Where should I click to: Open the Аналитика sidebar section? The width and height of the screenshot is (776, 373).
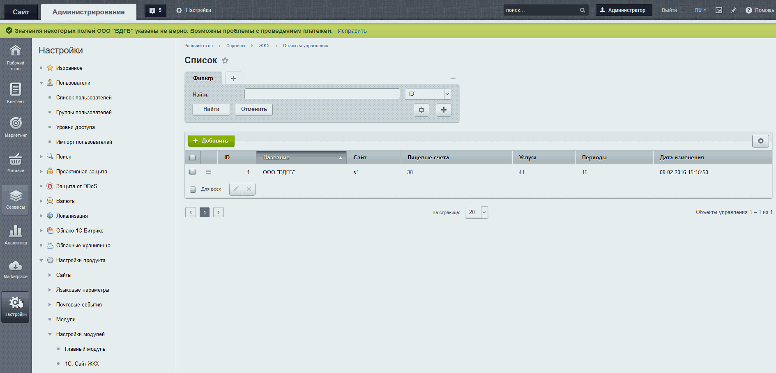point(16,235)
